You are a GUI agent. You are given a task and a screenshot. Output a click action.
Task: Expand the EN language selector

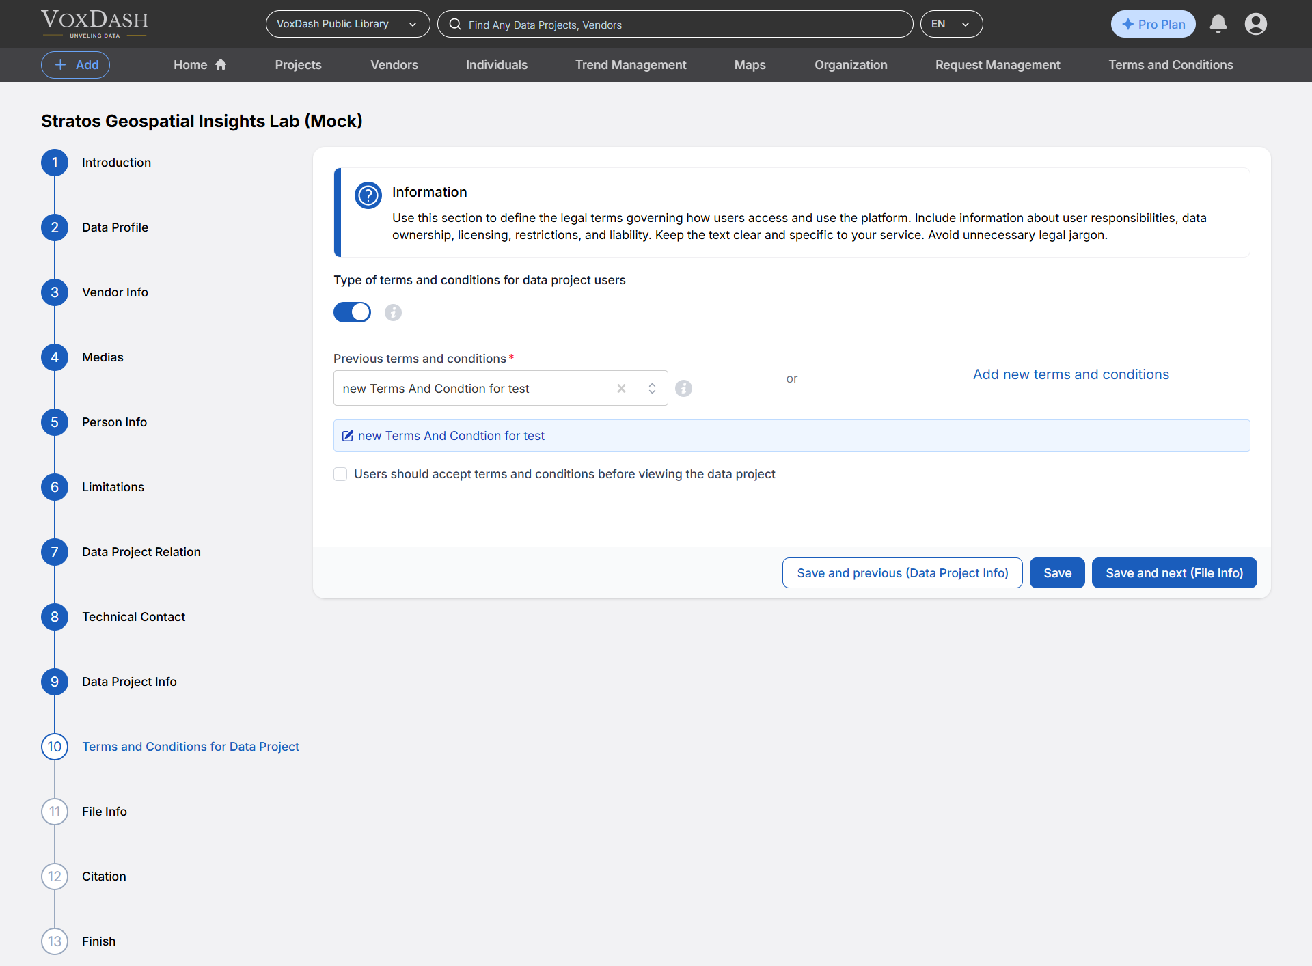tap(951, 24)
